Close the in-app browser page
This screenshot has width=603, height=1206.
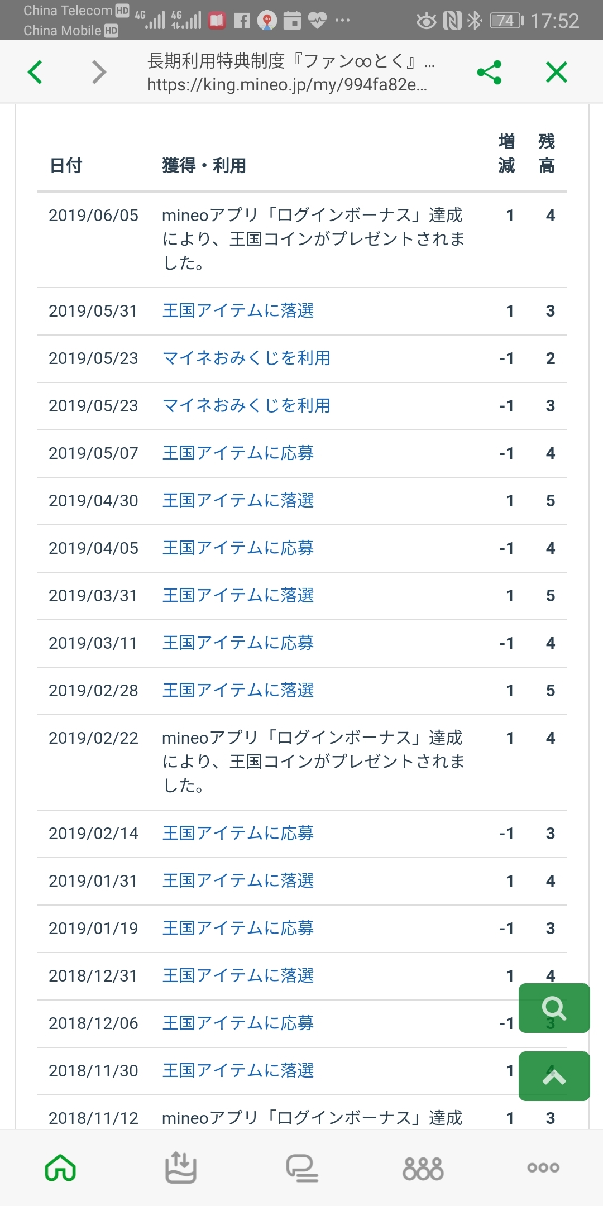(x=556, y=73)
